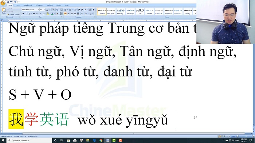
Task: Open Microsoft Edge from the taskbar
Action: tap(94, 140)
